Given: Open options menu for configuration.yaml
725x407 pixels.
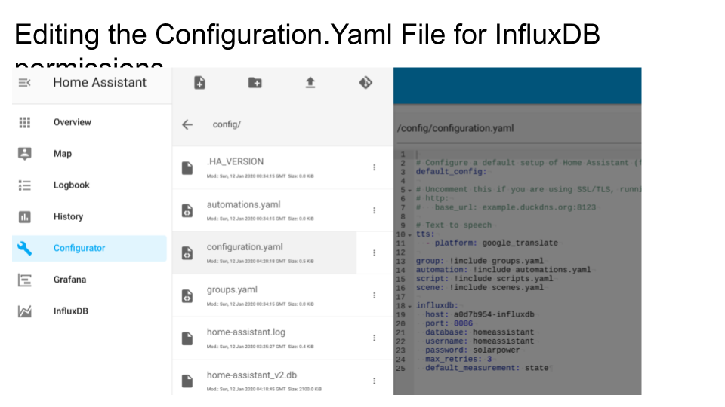Looking at the screenshot, I should click(374, 253).
